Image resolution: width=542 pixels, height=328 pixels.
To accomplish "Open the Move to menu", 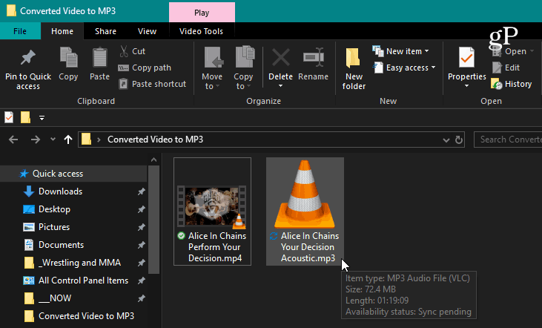I will (x=212, y=69).
